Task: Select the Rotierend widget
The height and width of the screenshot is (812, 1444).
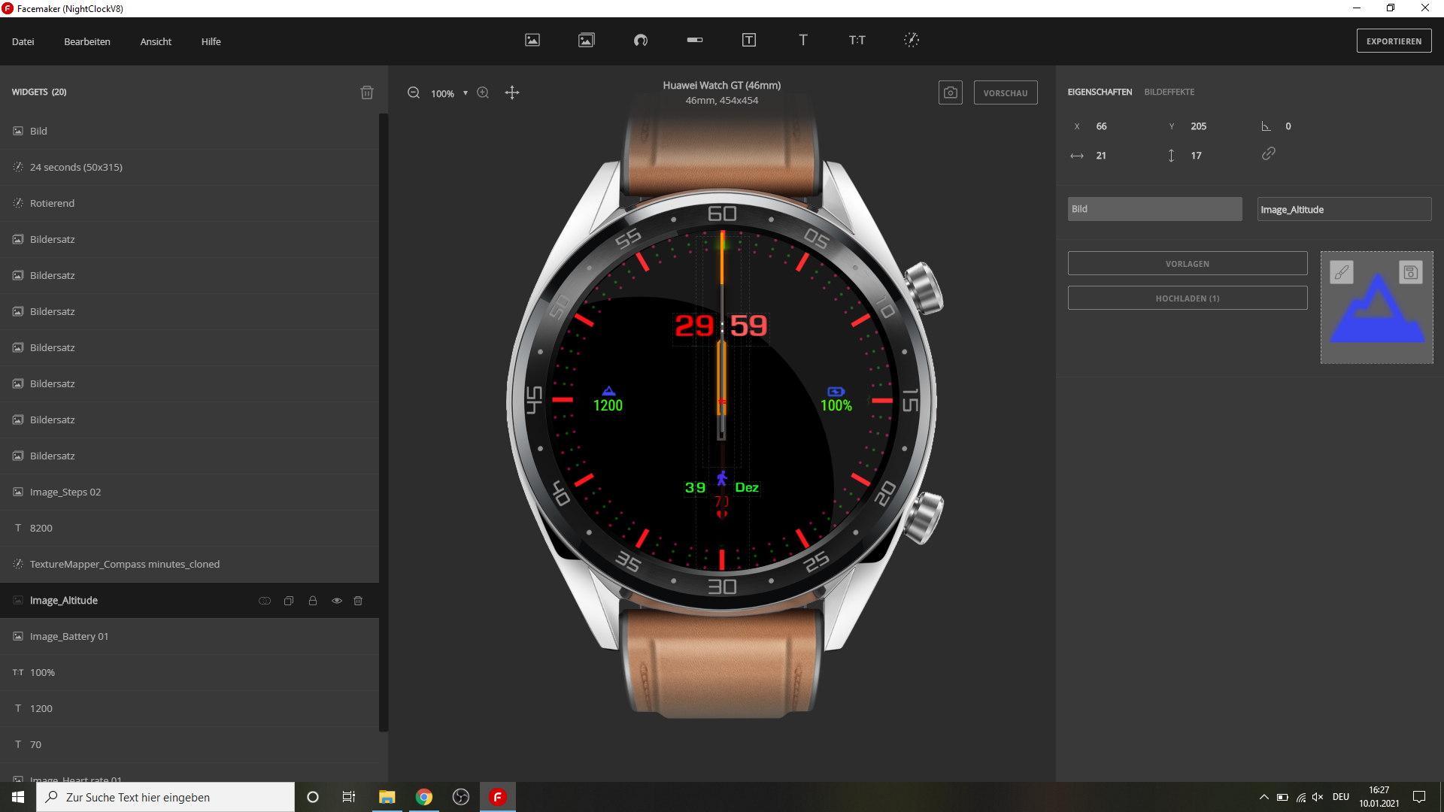Action: point(190,203)
